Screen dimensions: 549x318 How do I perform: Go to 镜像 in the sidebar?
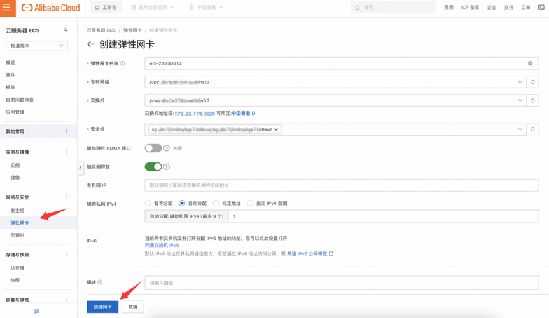15,178
